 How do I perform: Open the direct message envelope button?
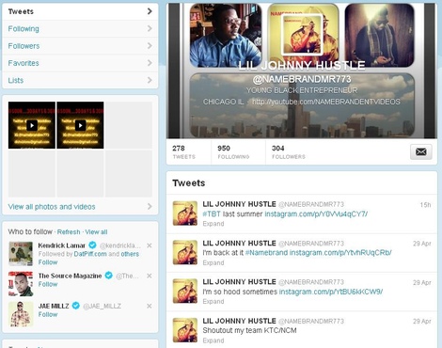421,151
